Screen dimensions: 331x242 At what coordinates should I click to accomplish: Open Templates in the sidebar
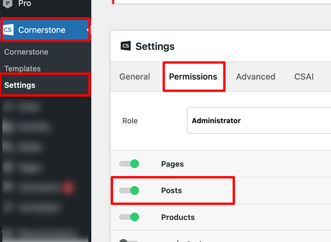click(22, 68)
